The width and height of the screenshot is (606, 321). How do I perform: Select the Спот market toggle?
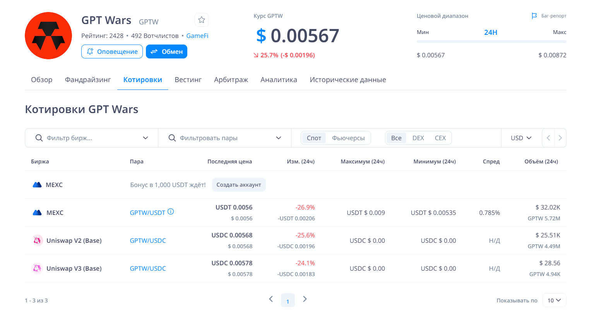pyautogui.click(x=314, y=138)
